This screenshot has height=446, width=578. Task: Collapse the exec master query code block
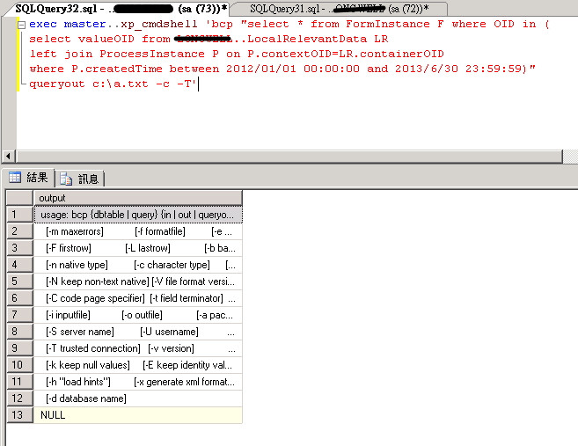pyautogui.click(x=21, y=25)
